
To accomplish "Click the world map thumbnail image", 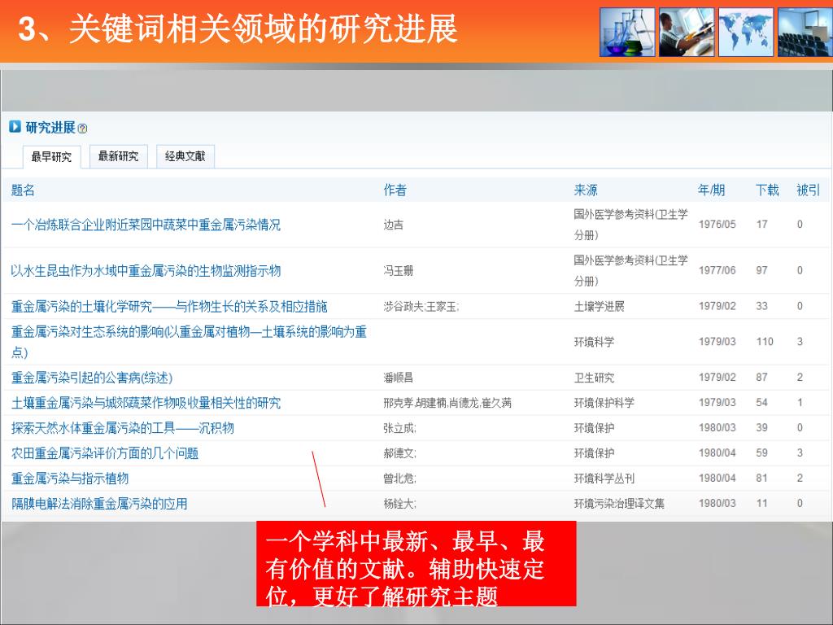I will click(746, 32).
